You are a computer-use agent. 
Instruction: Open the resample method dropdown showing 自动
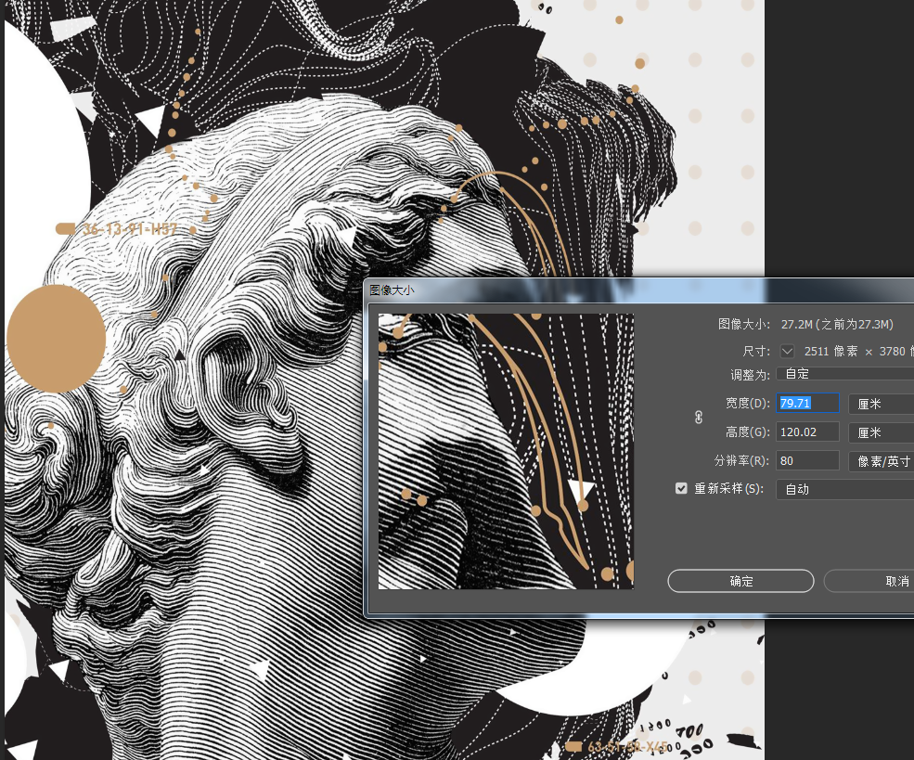point(845,490)
